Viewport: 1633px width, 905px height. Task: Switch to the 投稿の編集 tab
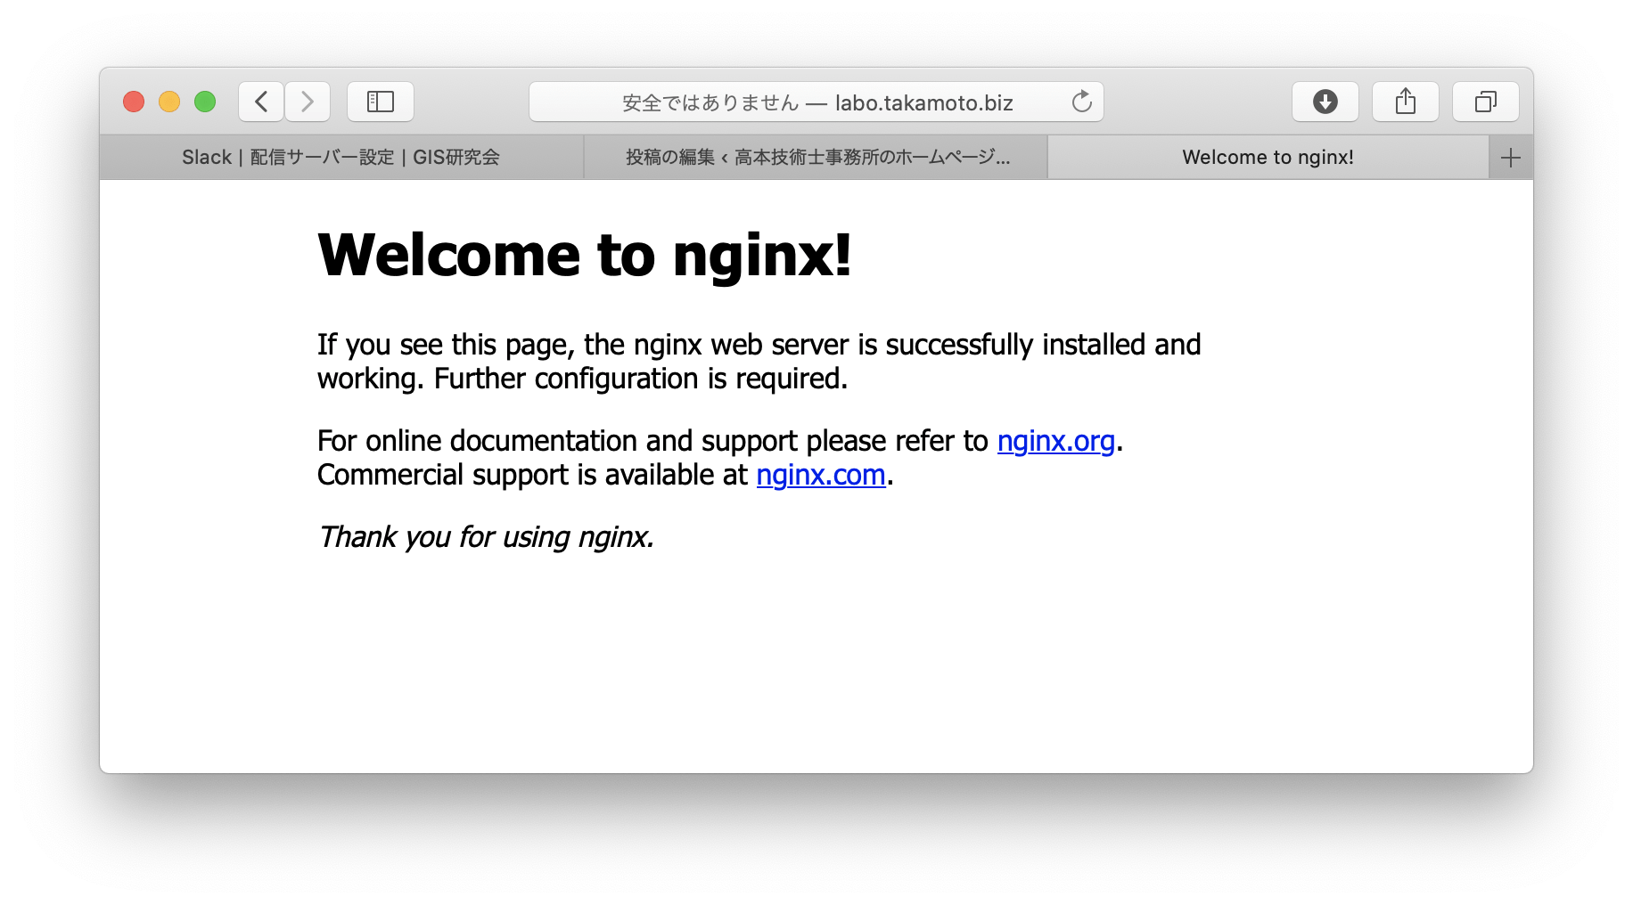pos(816,158)
